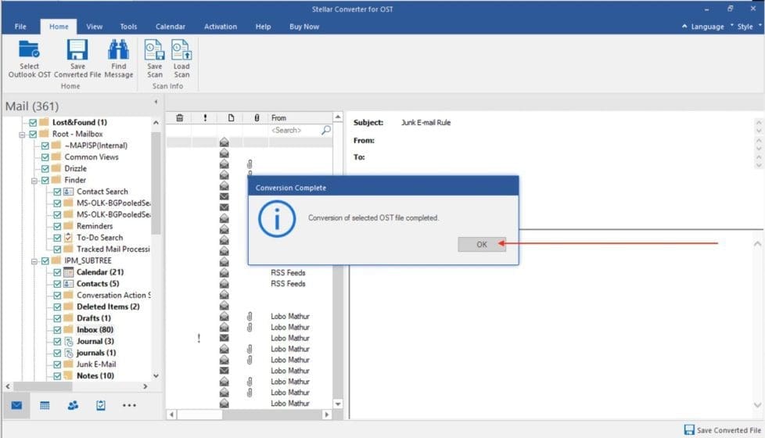Open Contacts view from bottom navigation

[73, 405]
